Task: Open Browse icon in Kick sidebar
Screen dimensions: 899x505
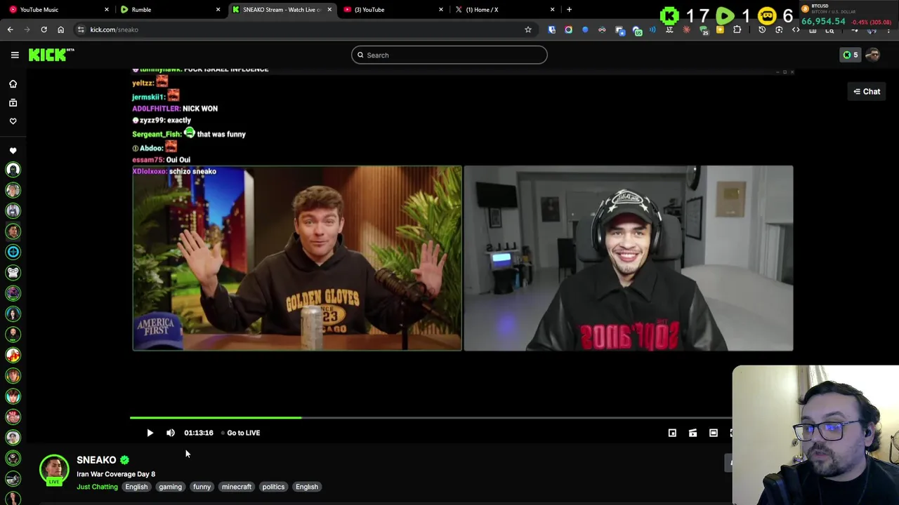Action: (13, 102)
